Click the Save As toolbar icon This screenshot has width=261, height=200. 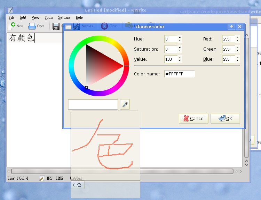click(76, 26)
